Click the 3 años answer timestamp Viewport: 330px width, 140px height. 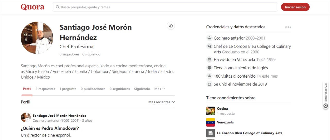pos(87,120)
